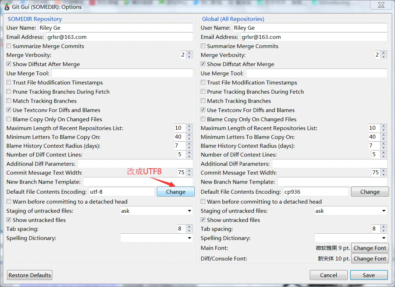Click the Cancel button
The height and width of the screenshot is (287, 395).
[x=329, y=275]
